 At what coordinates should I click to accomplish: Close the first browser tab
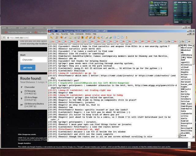tap(31, 32)
